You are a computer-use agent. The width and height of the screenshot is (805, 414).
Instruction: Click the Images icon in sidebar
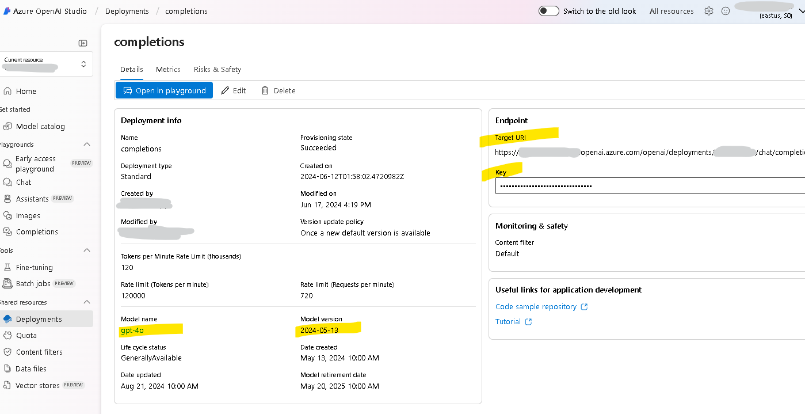pyautogui.click(x=7, y=215)
